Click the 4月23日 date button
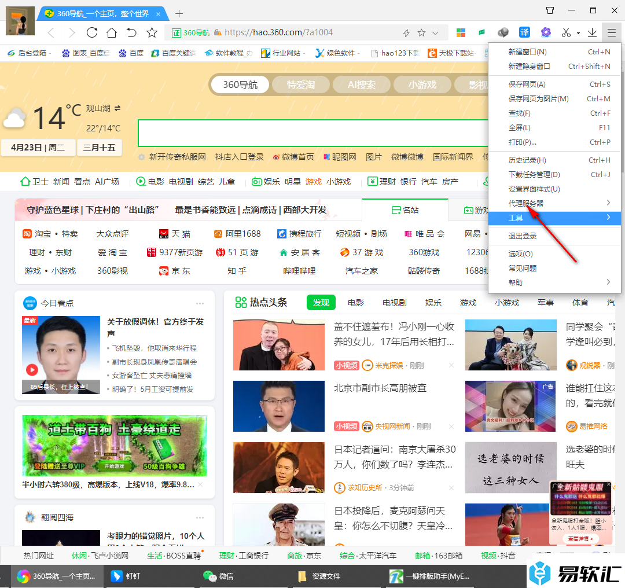625x588 pixels. click(38, 148)
